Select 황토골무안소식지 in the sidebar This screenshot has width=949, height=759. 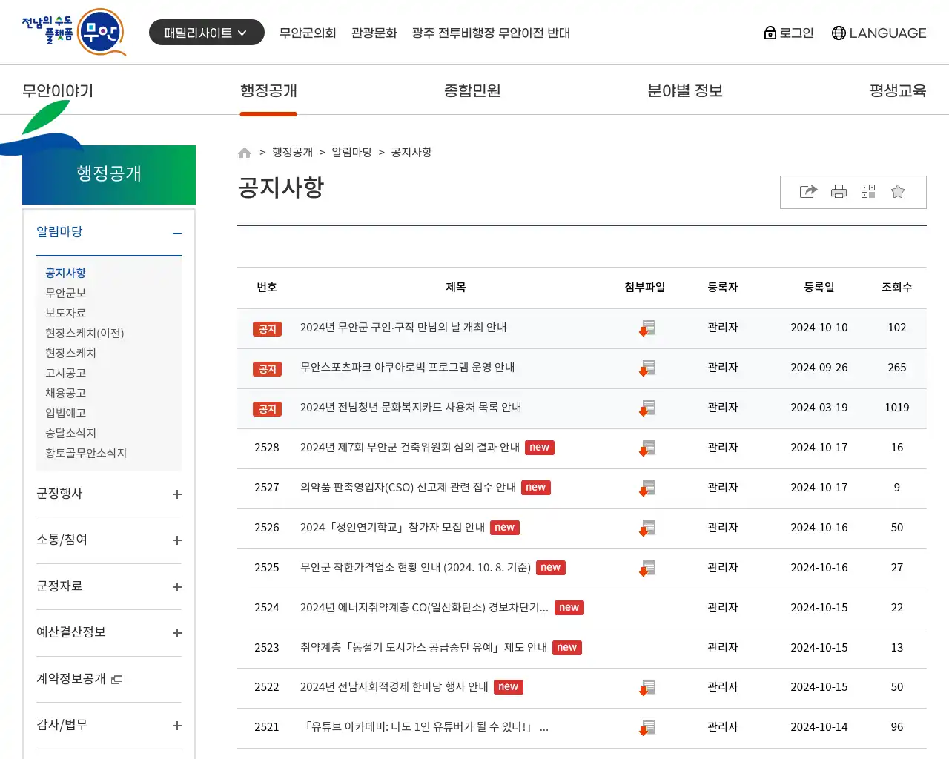point(86,453)
